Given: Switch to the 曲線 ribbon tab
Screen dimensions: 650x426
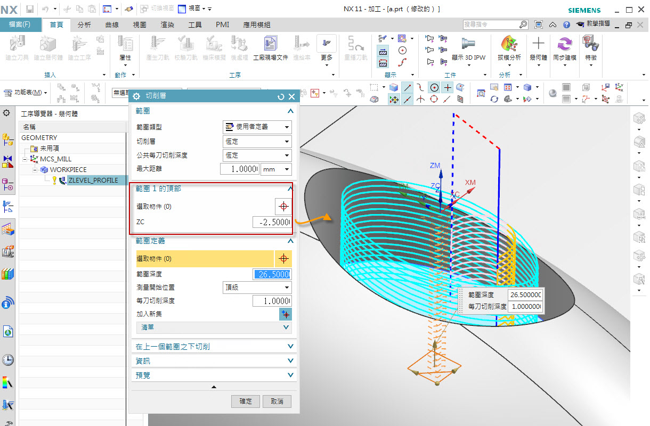Looking at the screenshot, I should click(112, 25).
